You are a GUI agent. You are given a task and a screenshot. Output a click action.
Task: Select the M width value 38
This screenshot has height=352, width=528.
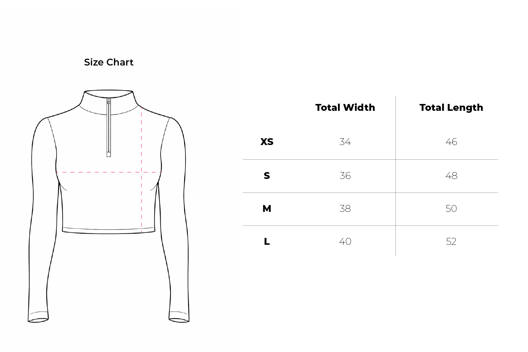pyautogui.click(x=345, y=209)
